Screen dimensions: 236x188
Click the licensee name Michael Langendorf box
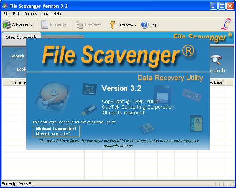pyautogui.click(x=56, y=131)
